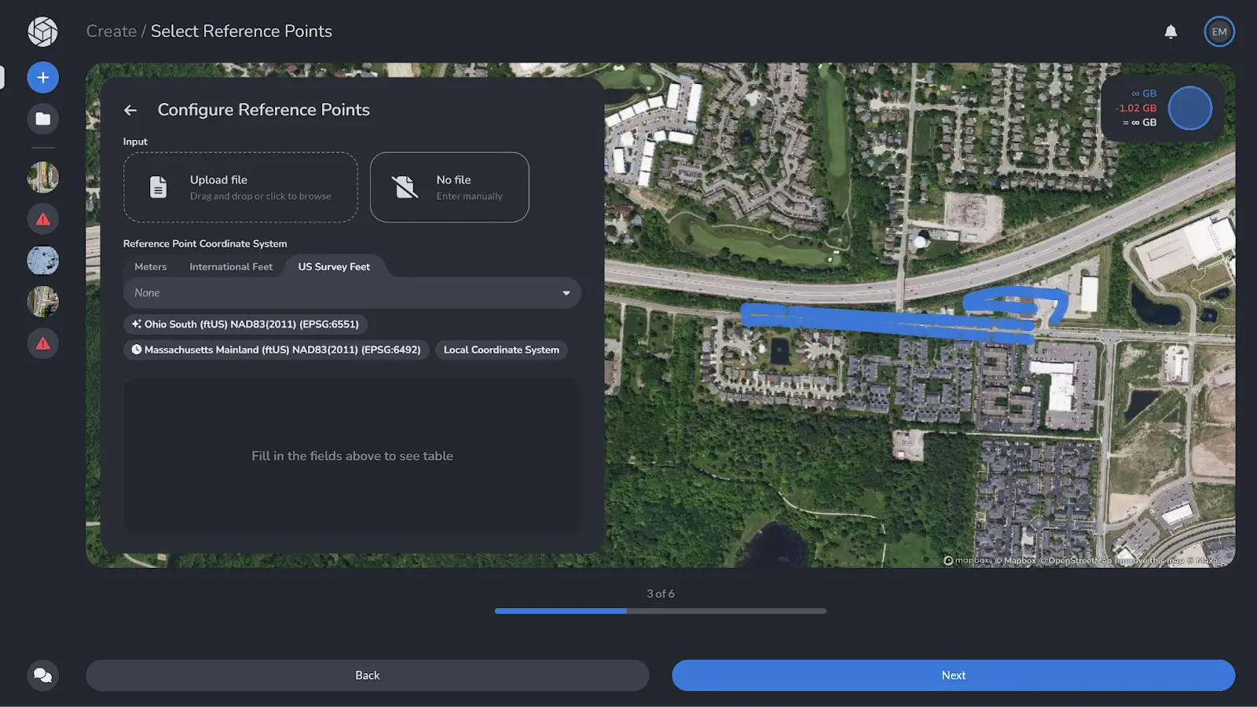Image resolution: width=1257 pixels, height=707 pixels.
Task: Click the Next button
Action: 952,675
